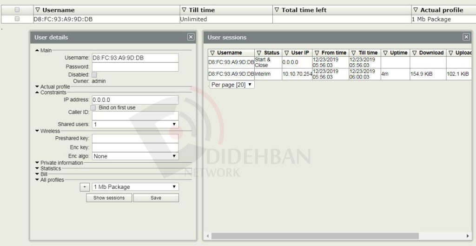The width and height of the screenshot is (476, 246).
Task: Click Download filter triangle in sessions
Action: [414, 53]
